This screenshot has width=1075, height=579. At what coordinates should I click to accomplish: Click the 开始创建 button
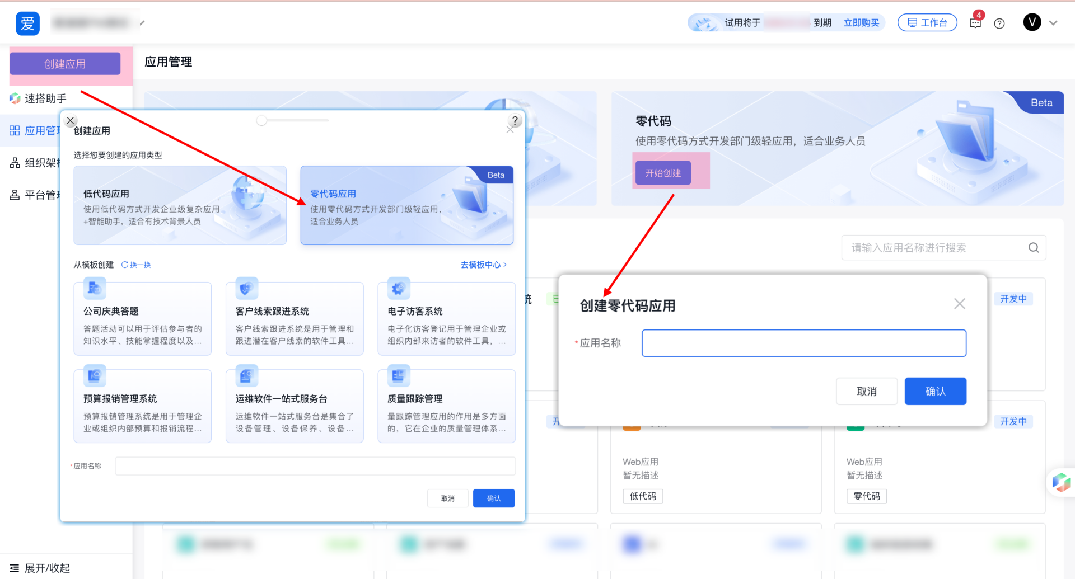pos(663,173)
